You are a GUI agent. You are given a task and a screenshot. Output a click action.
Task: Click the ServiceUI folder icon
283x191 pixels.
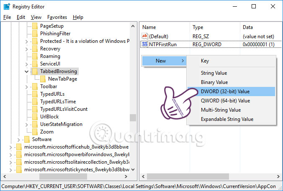coord(35,64)
